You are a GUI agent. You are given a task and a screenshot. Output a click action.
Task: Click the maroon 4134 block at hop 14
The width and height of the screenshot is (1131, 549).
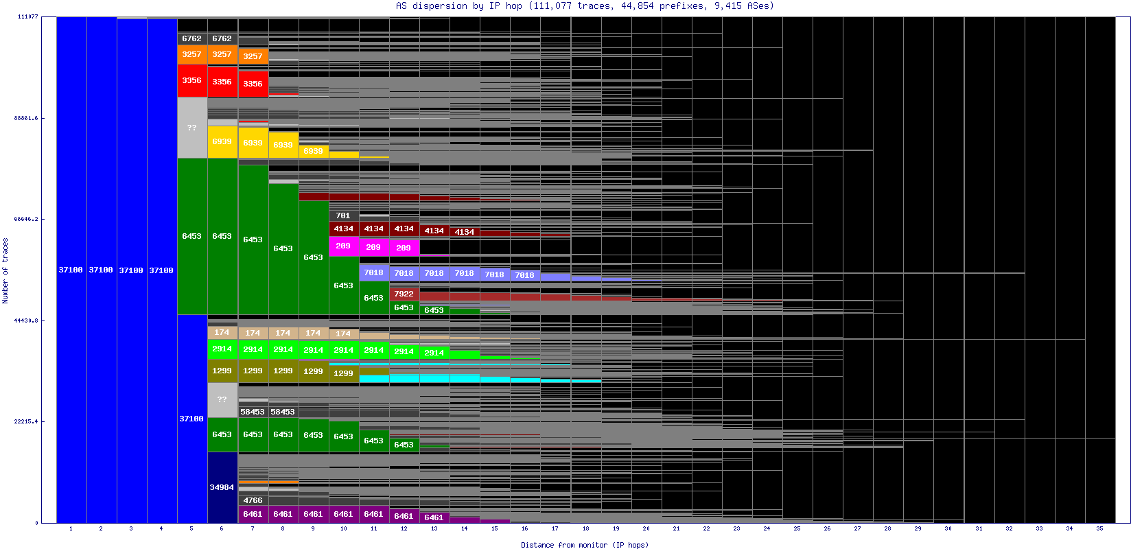(x=464, y=232)
